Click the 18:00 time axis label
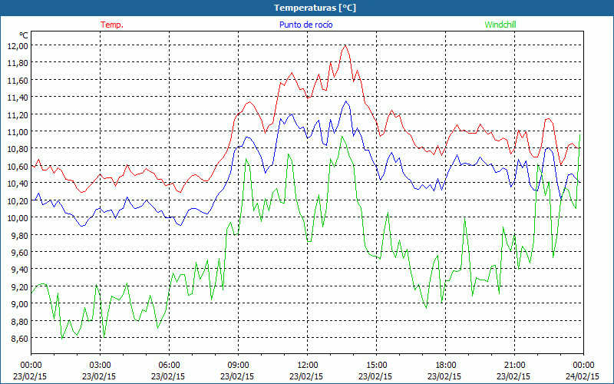The width and height of the screenshot is (614, 384). 446,366
